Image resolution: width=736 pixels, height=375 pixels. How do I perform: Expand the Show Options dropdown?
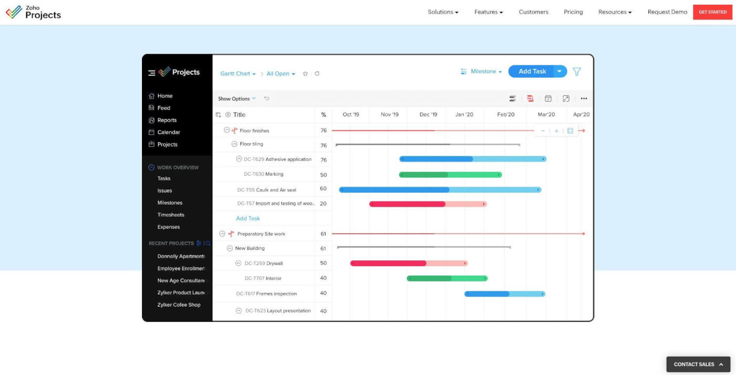point(237,98)
